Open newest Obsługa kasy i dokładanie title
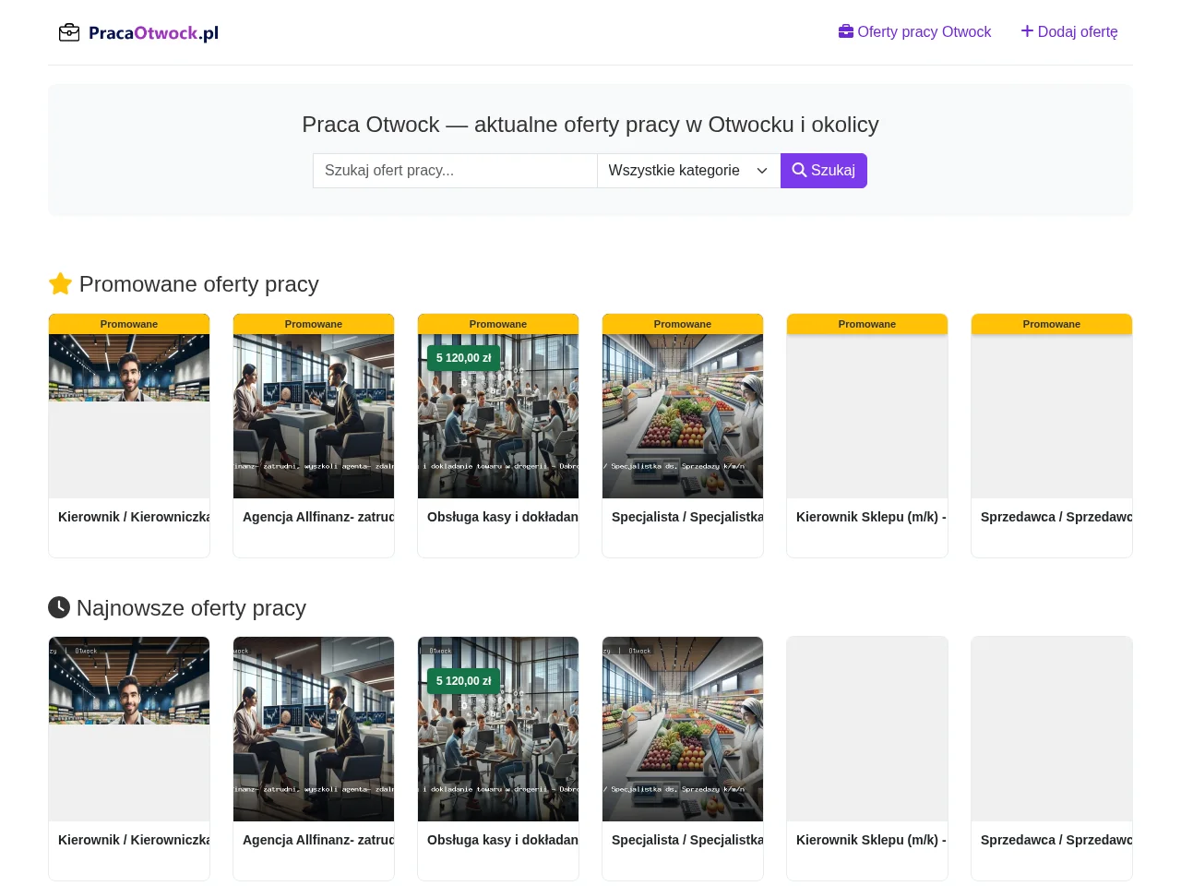This screenshot has width=1181, height=886. [x=503, y=840]
